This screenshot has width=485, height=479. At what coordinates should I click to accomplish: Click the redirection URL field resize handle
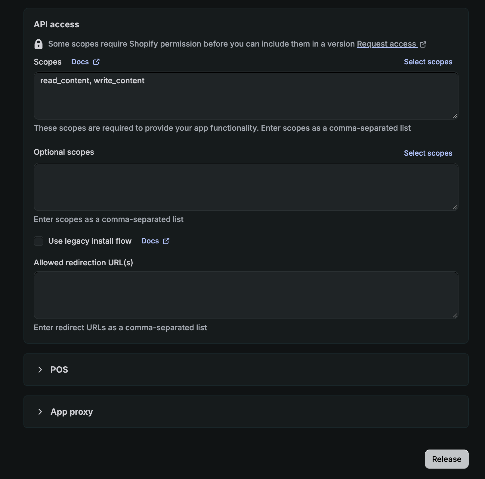455,316
